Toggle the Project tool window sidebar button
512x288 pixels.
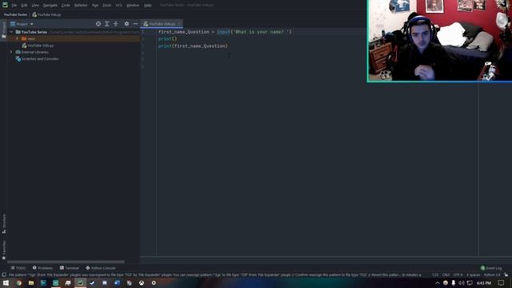coord(4,30)
